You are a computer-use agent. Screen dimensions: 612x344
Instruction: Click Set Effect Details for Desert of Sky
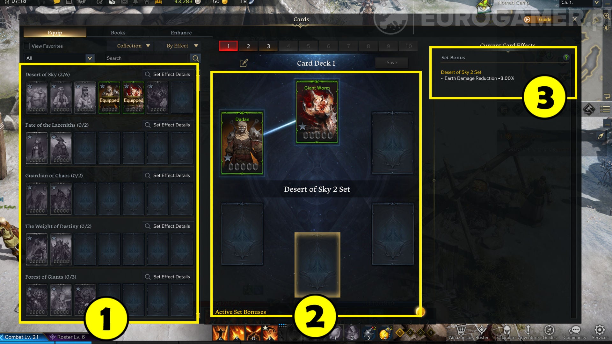[x=168, y=74]
